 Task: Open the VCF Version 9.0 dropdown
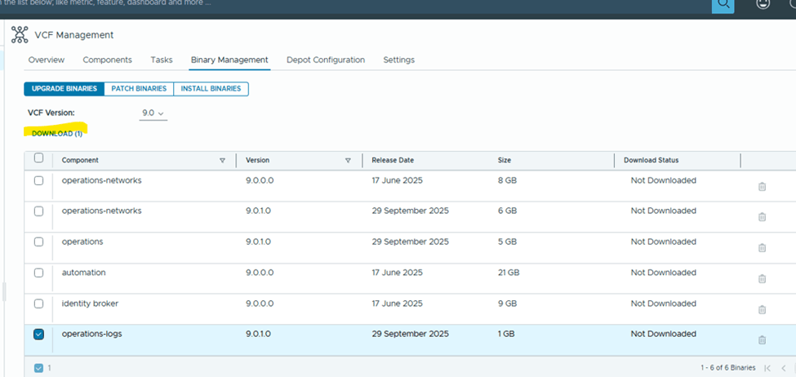point(153,113)
